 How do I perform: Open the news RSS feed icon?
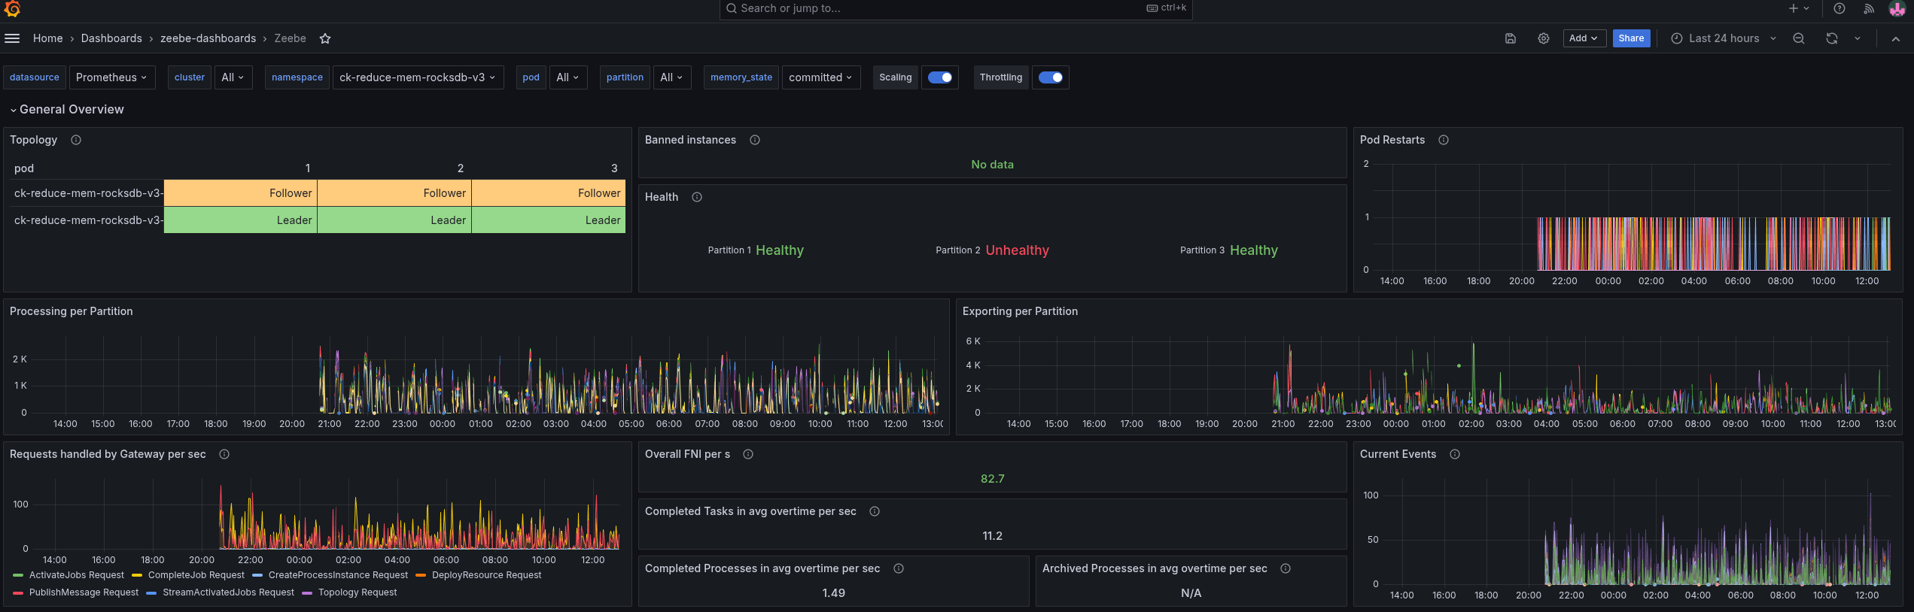coord(1868,8)
